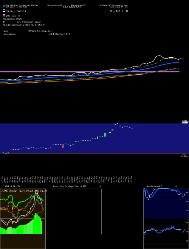The image size is (189, 249).
Task: Click the Avg Vol: 0 M text
Action: point(119,7)
